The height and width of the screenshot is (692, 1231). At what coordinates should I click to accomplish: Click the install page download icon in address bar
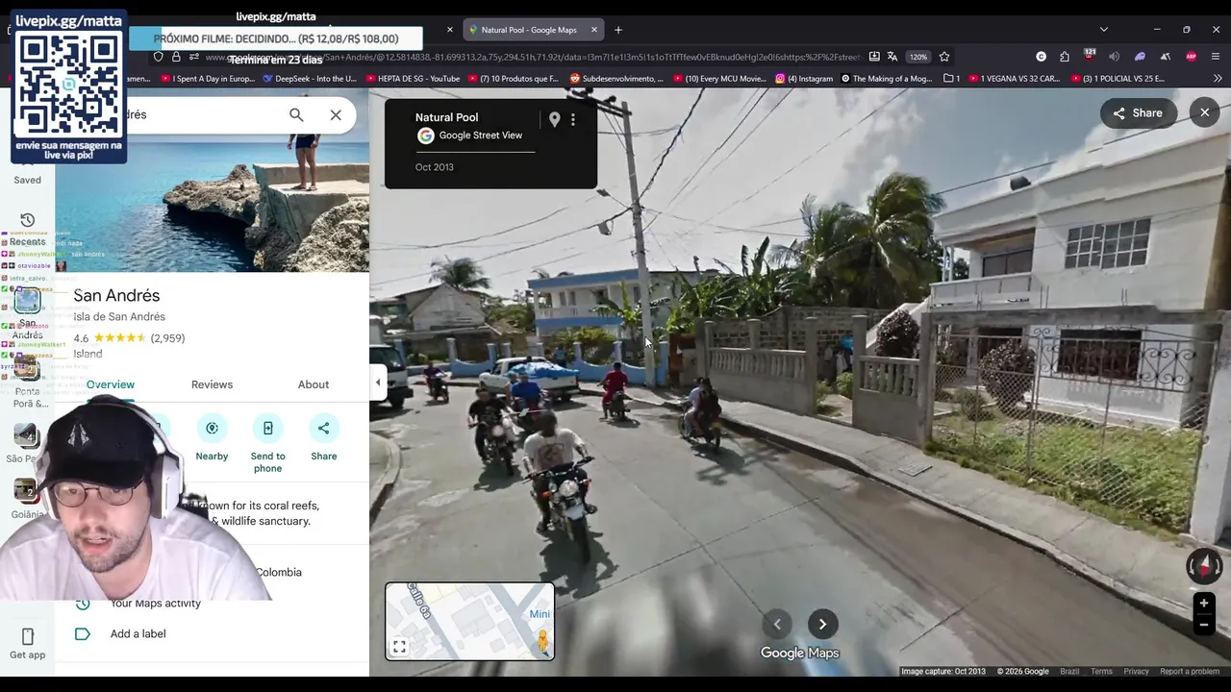[x=874, y=57]
